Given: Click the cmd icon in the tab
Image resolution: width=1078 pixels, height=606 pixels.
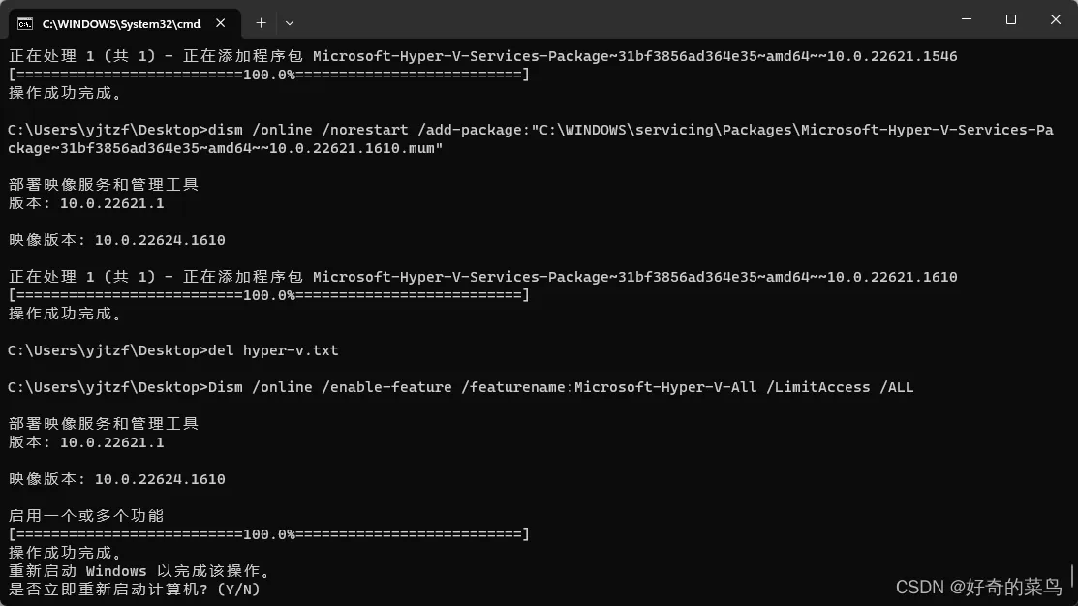Looking at the screenshot, I should 26,21.
